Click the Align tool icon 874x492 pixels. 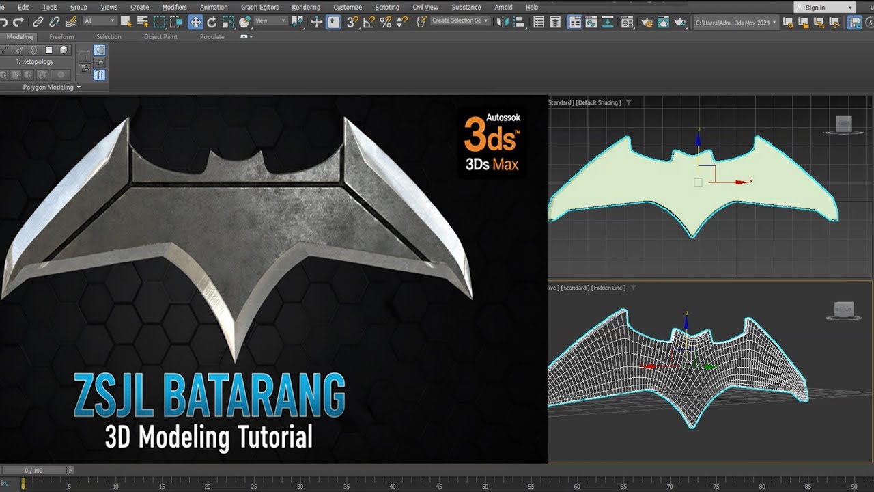(520, 22)
